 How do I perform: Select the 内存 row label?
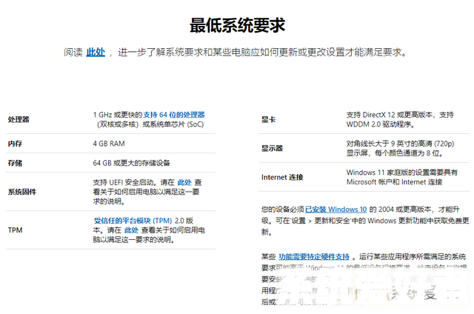(15, 143)
